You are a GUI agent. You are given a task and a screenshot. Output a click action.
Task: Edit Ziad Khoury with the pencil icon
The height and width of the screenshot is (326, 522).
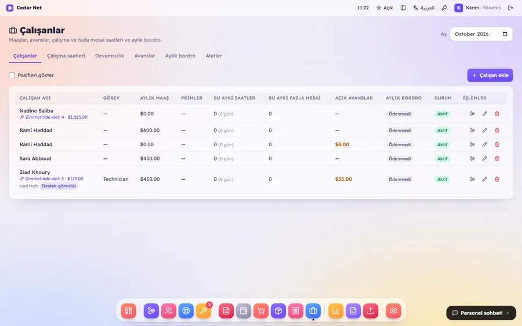484,179
